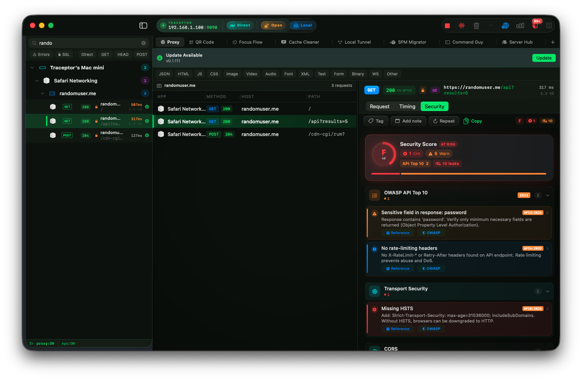Copy the request with the Copy button
582x380 pixels.
[x=473, y=121]
